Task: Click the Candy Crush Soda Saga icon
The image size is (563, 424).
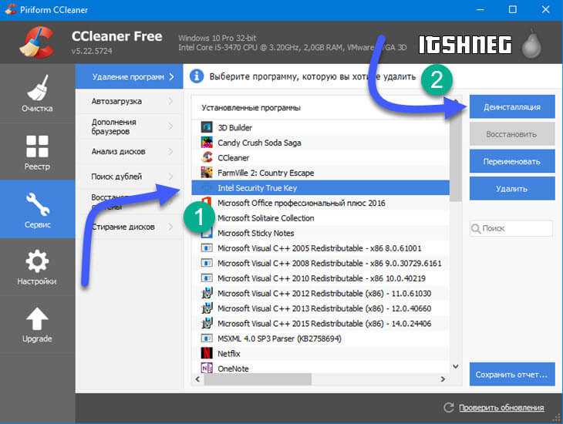Action: [207, 142]
